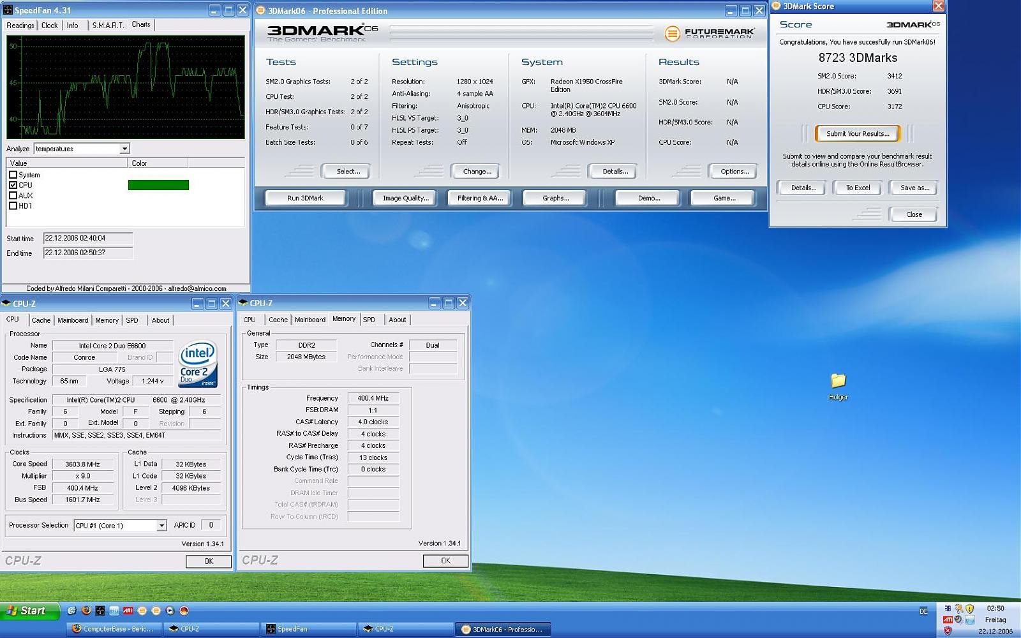The height and width of the screenshot is (638, 1021).
Task: Click the taskbar clock showing 02:50
Action: (995, 609)
